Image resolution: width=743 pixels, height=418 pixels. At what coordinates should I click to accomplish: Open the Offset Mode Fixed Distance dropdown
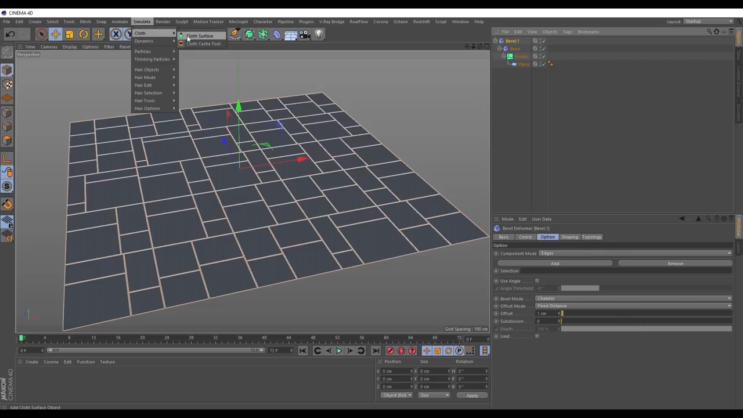click(633, 306)
